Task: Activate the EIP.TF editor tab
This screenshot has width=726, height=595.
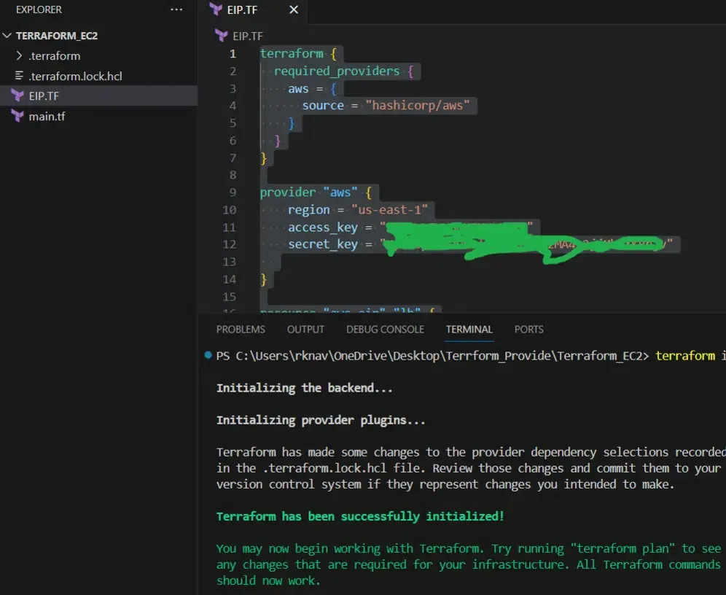Action: click(x=252, y=10)
